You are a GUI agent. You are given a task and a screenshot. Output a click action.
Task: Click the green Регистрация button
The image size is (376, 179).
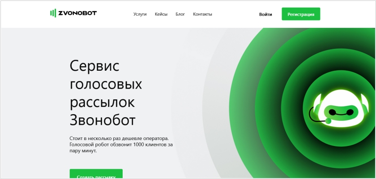tap(301, 14)
